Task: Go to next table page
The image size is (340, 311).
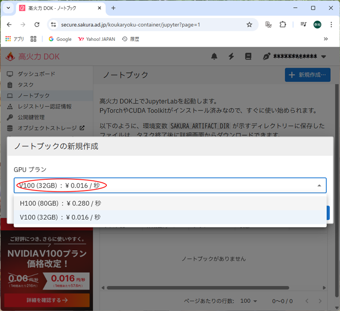Action: (x=320, y=301)
